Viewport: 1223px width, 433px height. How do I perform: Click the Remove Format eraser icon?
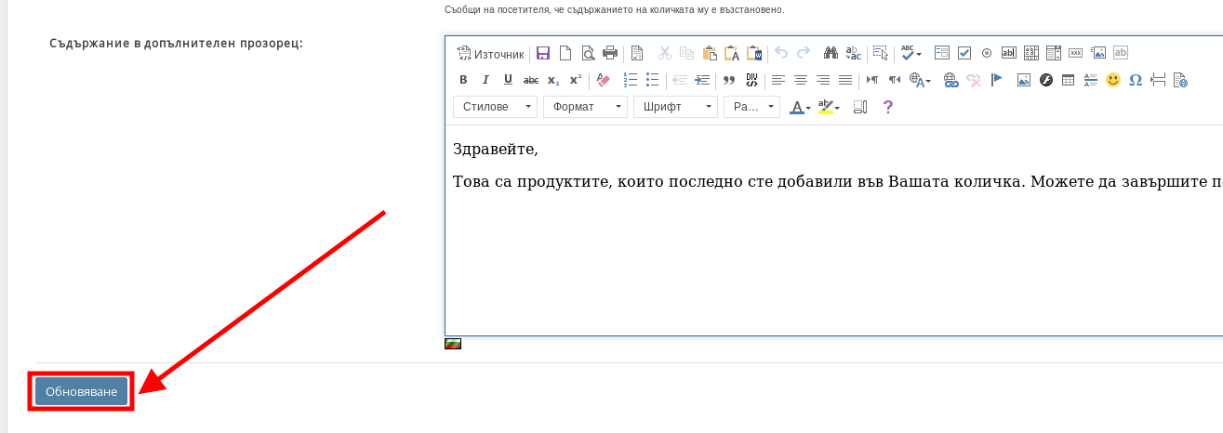pos(603,80)
